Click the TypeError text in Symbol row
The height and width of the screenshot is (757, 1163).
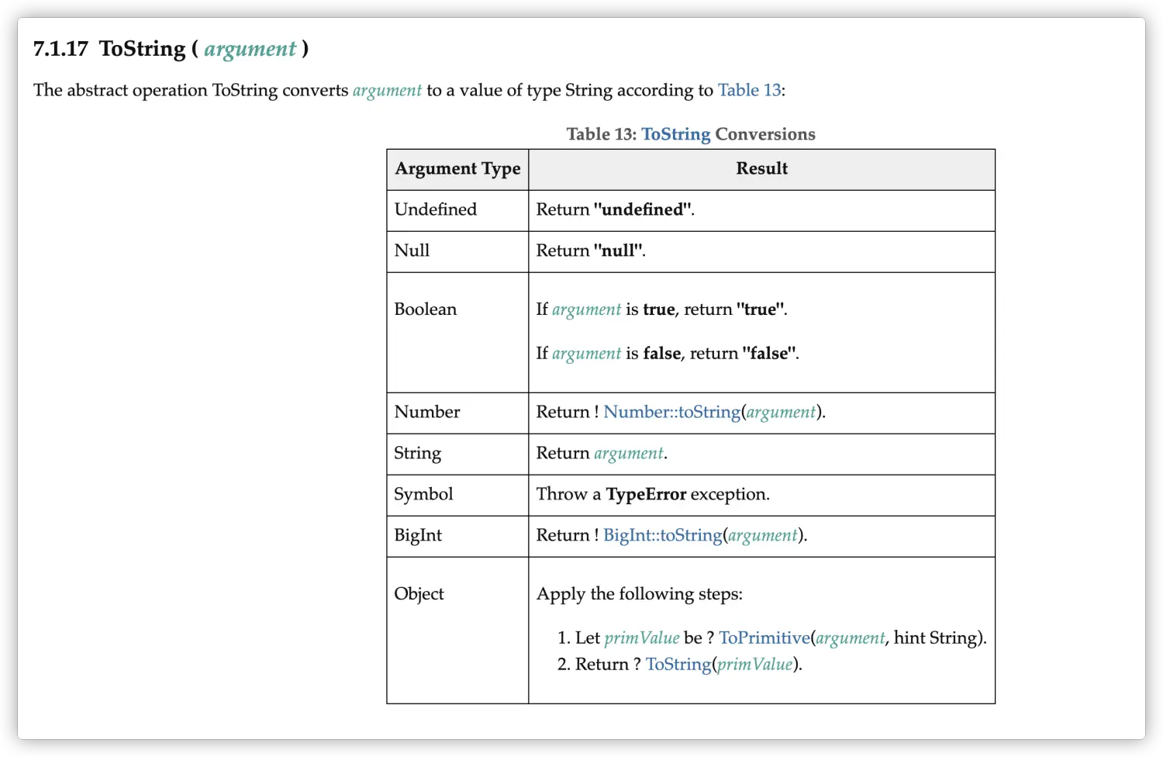(x=646, y=494)
